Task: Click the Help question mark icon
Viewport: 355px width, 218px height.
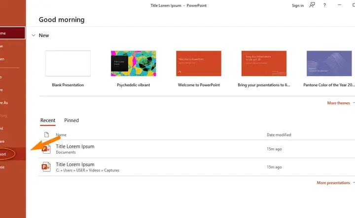Action: tap(324, 5)
